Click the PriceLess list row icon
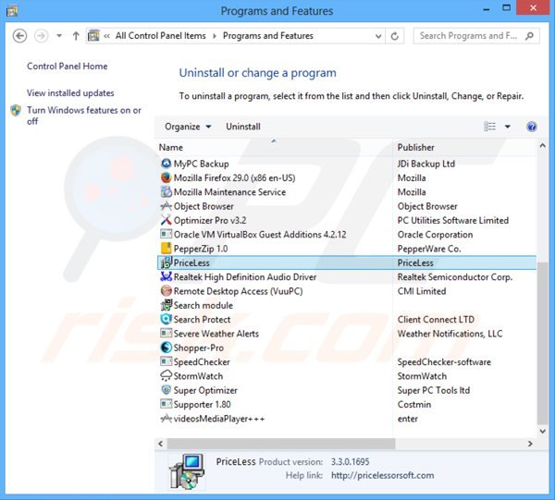555x500 pixels. [166, 262]
